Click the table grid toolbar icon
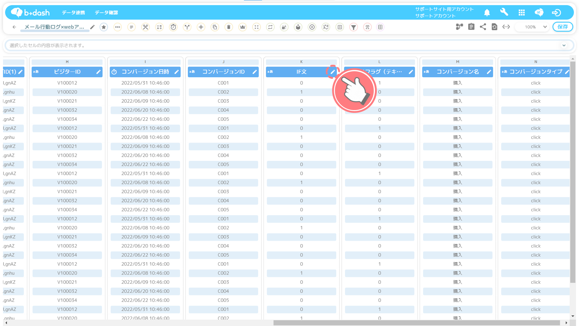This screenshot has width=579, height=326. tap(380, 27)
